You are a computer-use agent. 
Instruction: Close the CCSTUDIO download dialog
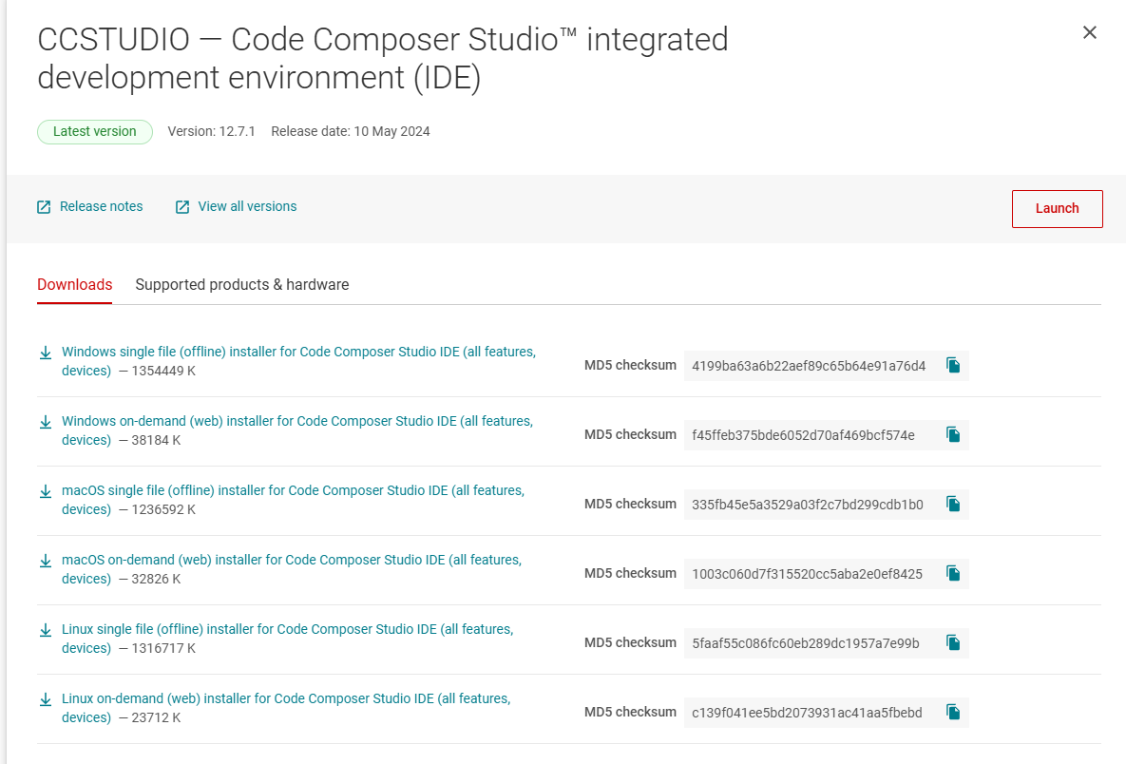point(1089,32)
